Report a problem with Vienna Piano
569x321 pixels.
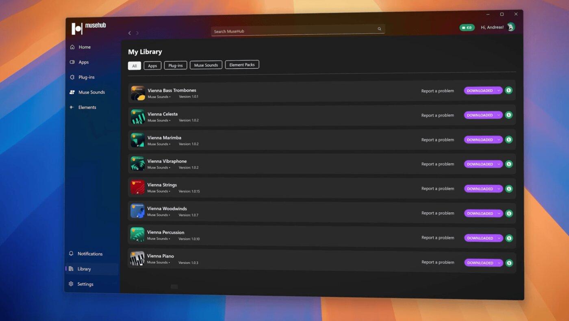click(438, 262)
